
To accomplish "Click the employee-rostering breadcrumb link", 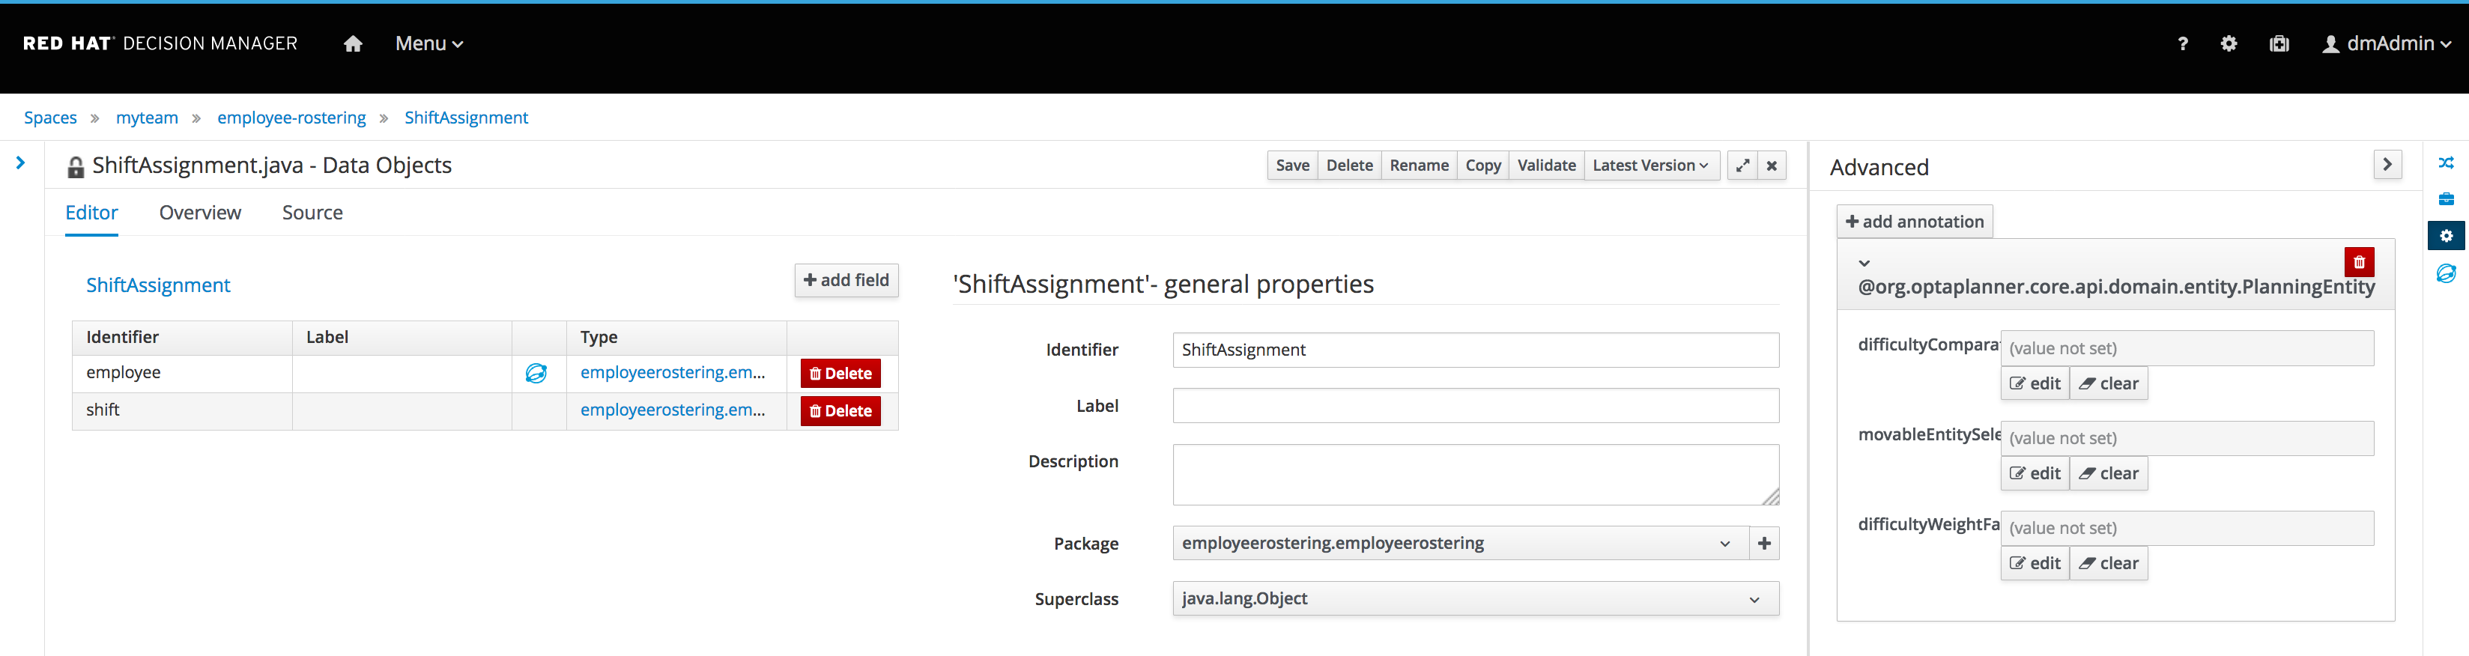I will point(291,118).
